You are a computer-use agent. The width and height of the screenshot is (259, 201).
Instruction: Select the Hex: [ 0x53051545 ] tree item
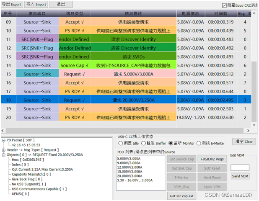pyautogui.click(x=28, y=160)
